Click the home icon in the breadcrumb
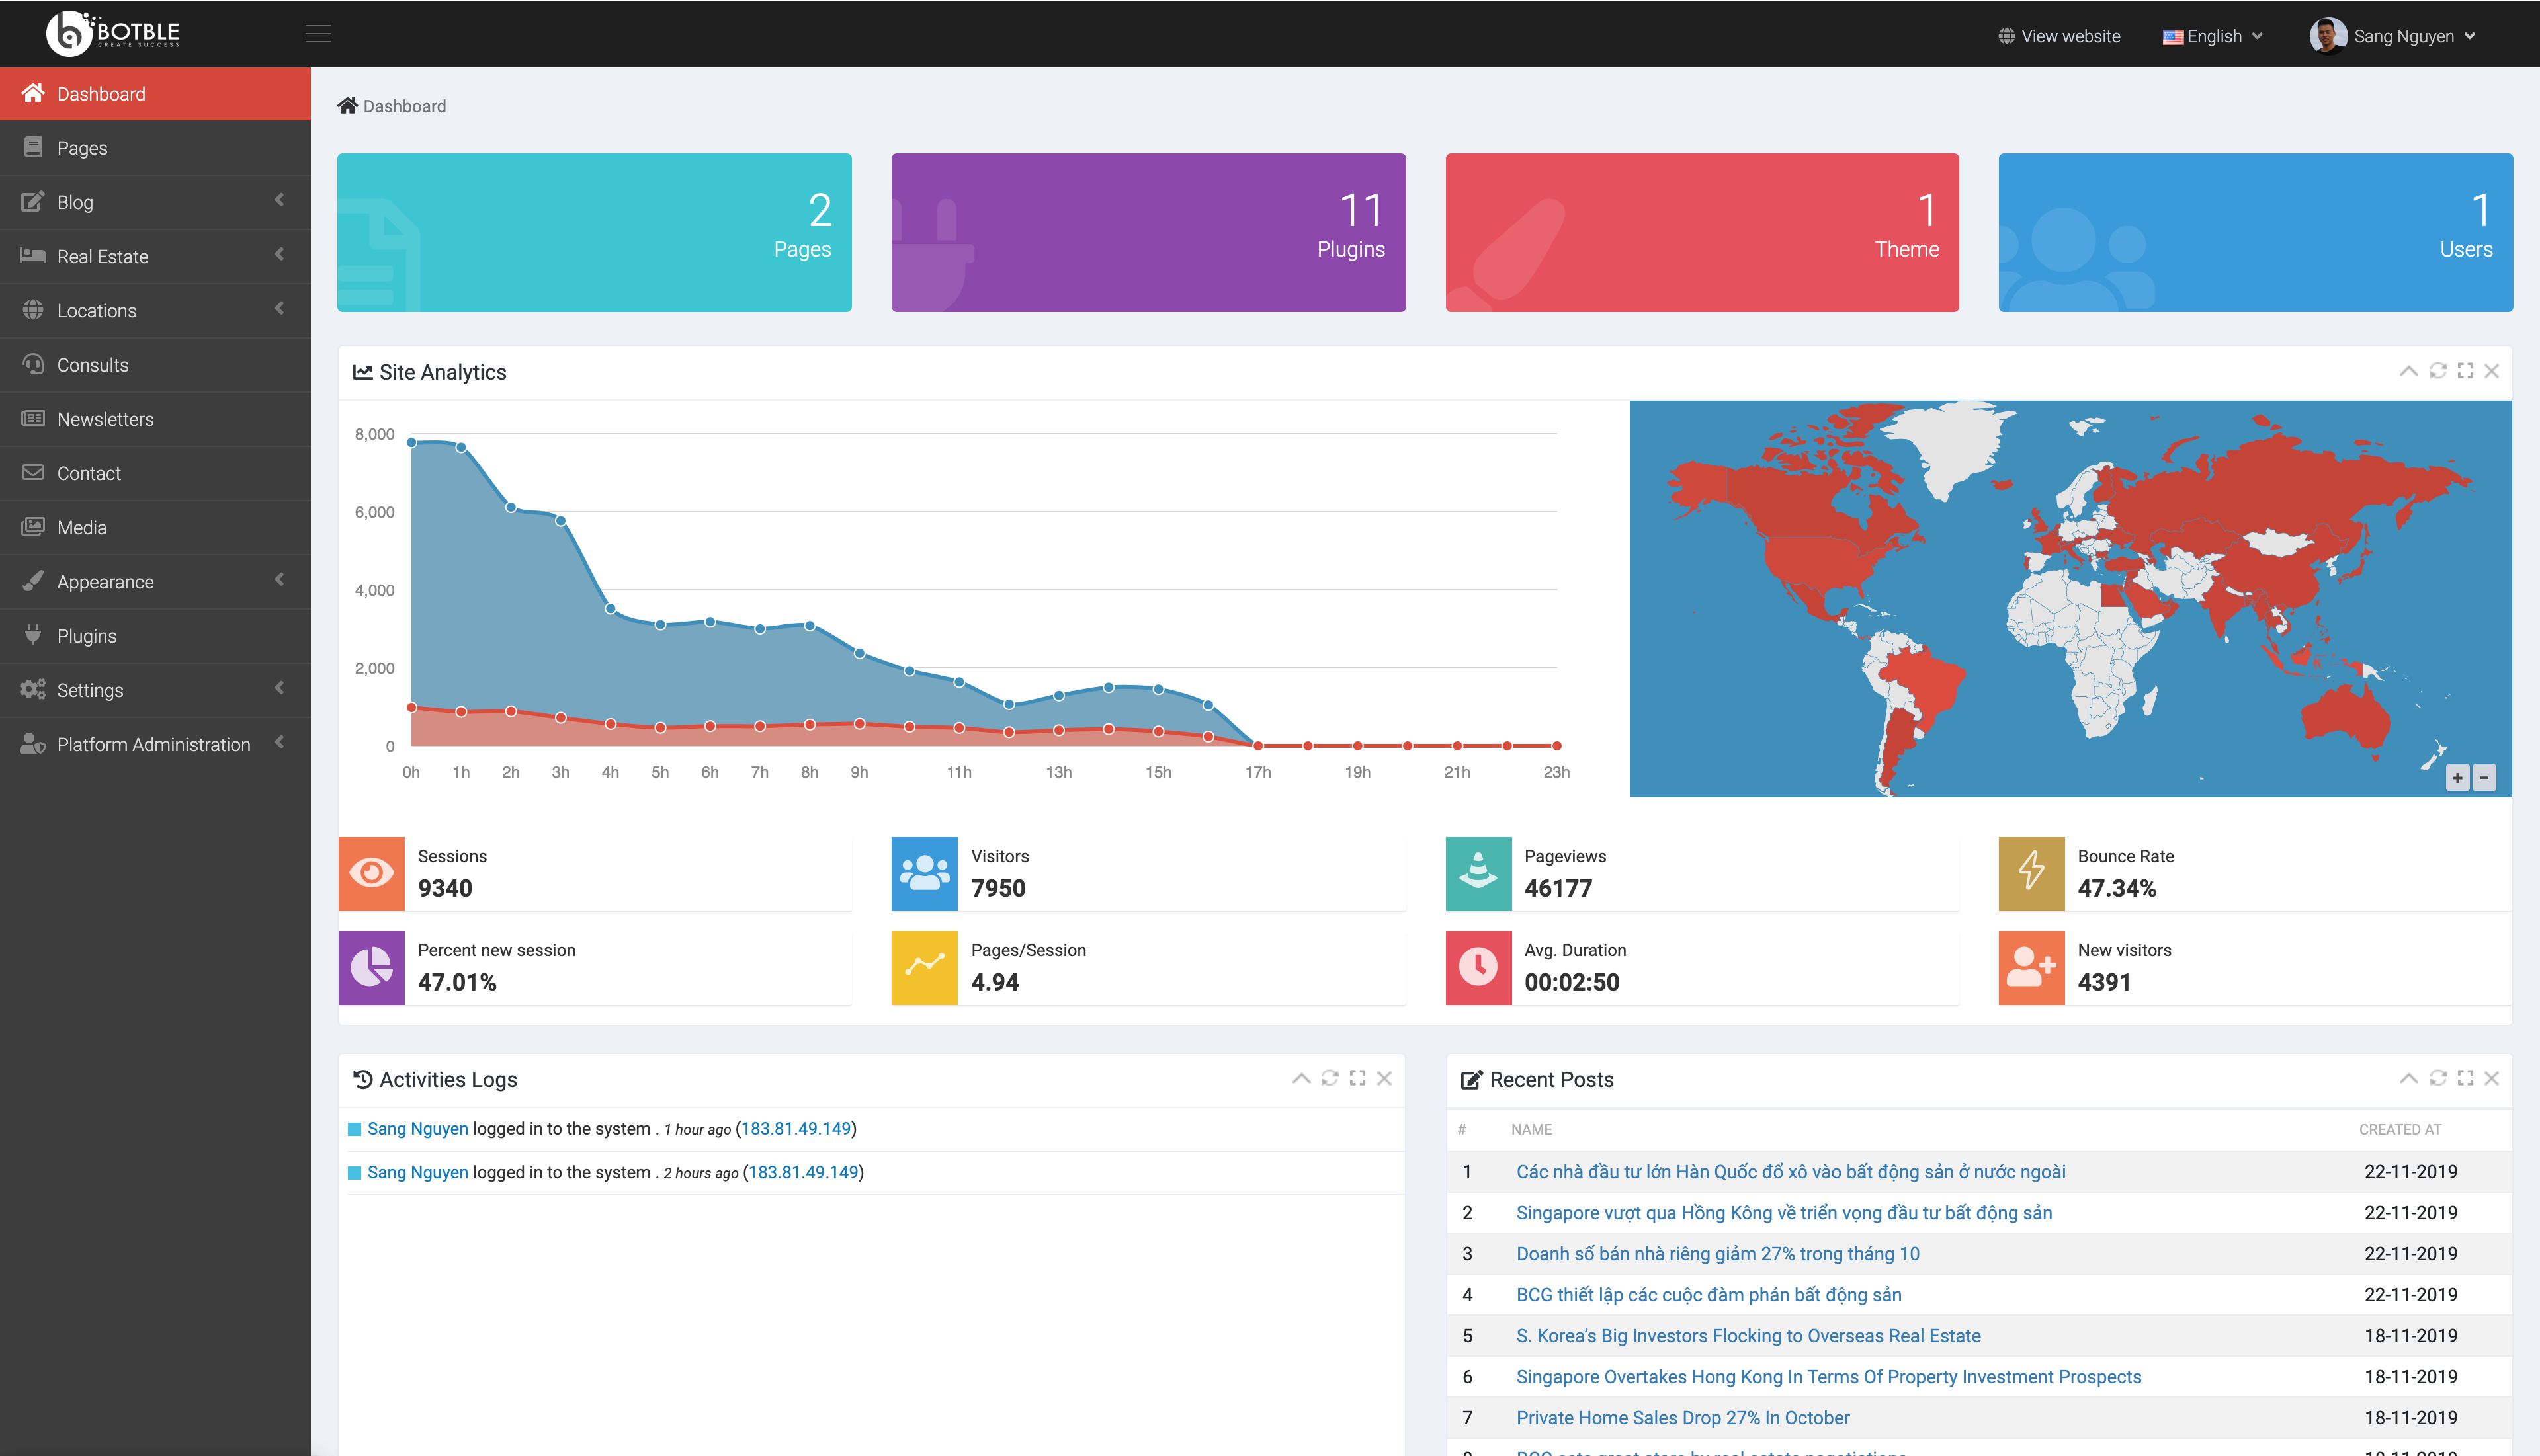This screenshot has width=2540, height=1456. 347,105
